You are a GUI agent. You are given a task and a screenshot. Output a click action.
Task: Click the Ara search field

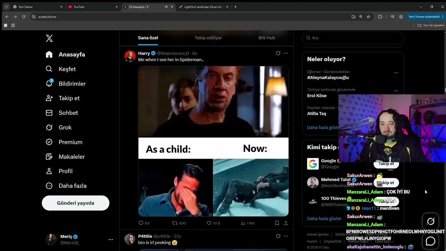point(353,38)
